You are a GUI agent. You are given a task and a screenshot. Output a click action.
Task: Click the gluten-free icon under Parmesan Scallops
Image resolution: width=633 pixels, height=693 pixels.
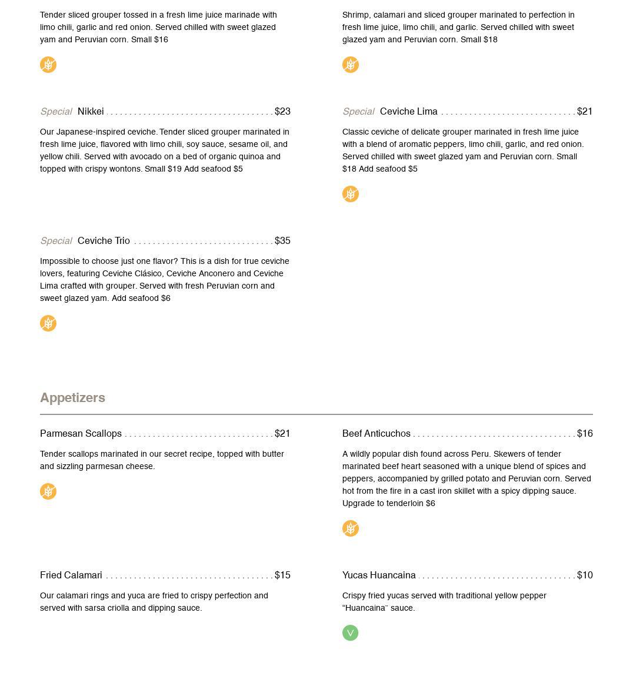48,491
